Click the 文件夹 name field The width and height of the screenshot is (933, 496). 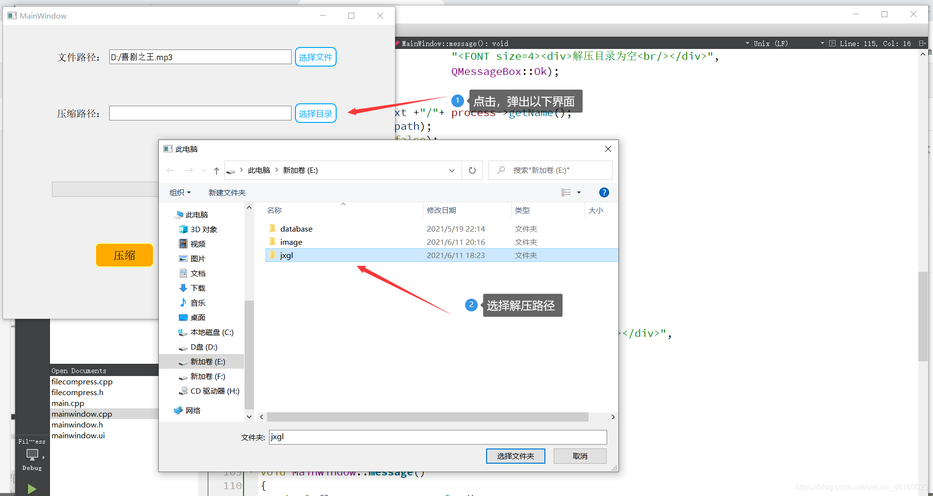point(438,437)
